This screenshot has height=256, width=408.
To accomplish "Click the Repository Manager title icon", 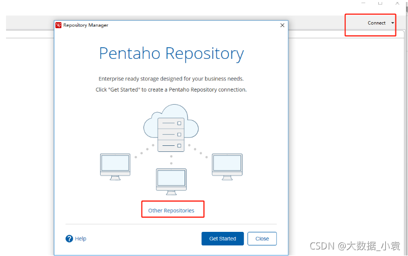I will (58, 25).
